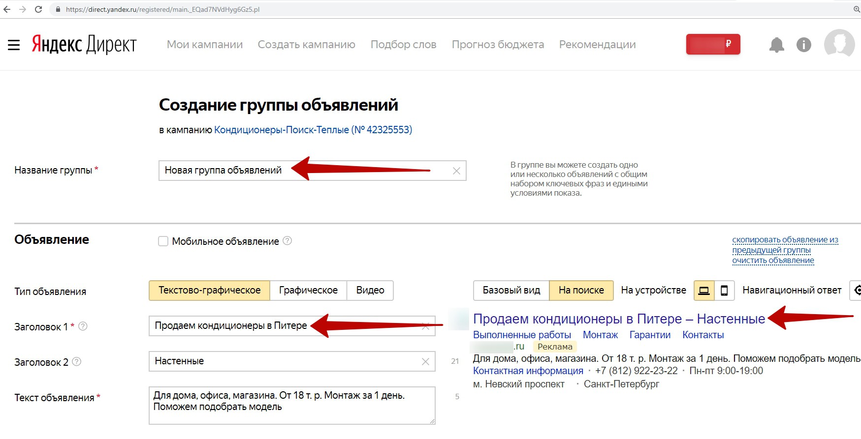Focus the Заголовок 1 input
The width and height of the screenshot is (861, 439).
point(292,326)
